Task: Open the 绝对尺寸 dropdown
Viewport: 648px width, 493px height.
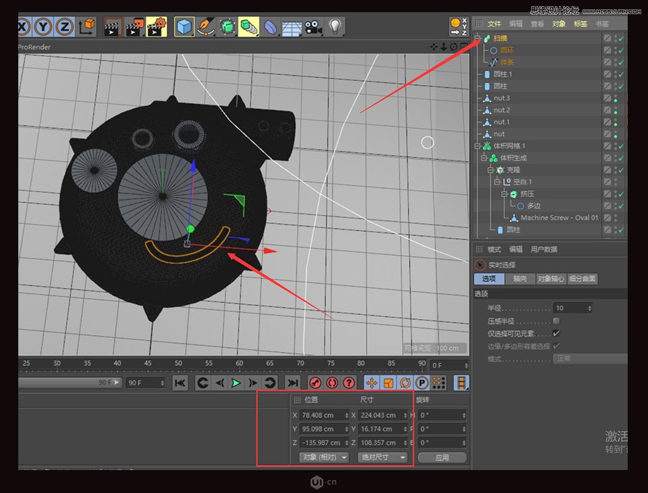Action: (383, 458)
